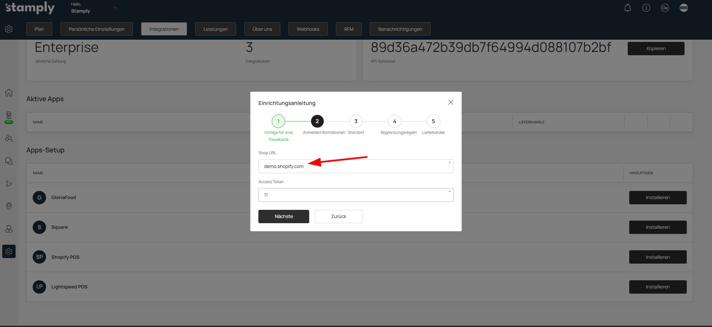Viewport: 712px width, 327px height.
Task: Open the chat bubbles sidebar icon
Action: (9, 161)
